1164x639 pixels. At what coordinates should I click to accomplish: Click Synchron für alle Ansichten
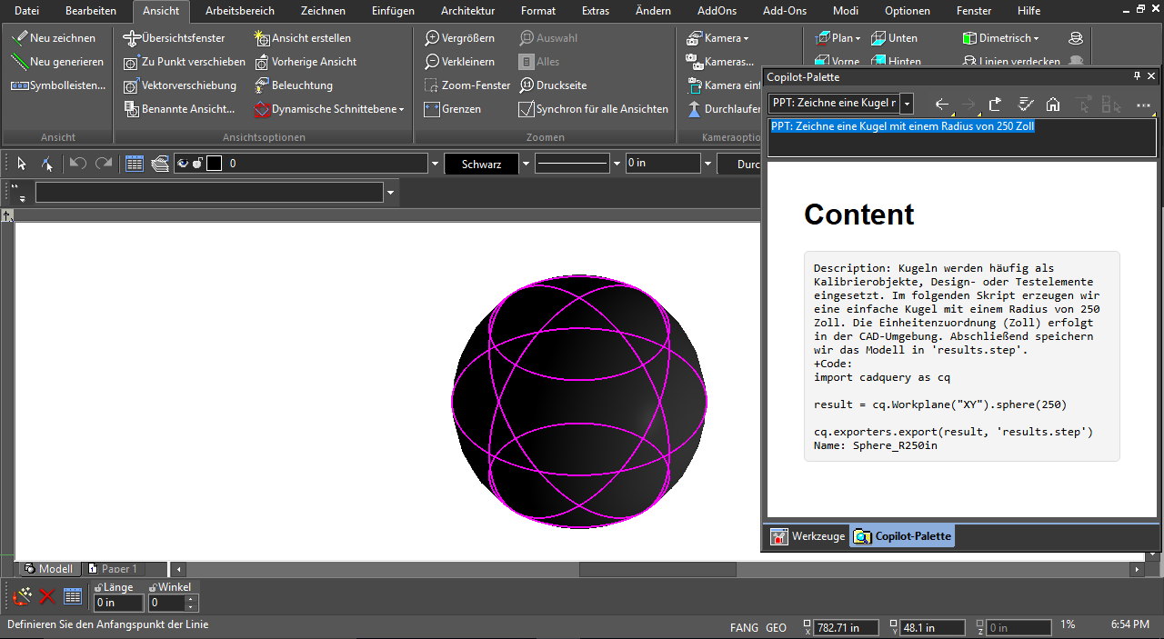tap(593, 109)
